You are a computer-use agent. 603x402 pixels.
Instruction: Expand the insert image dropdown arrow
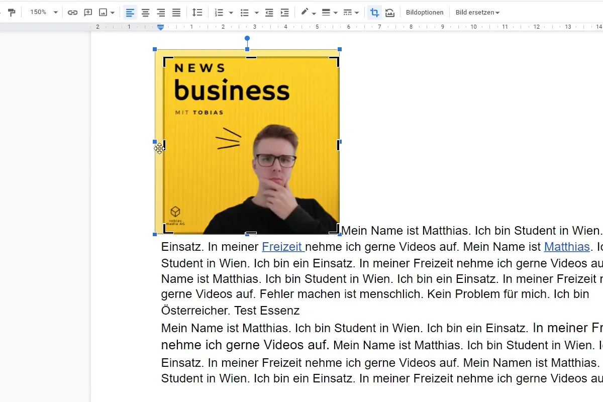coord(113,13)
